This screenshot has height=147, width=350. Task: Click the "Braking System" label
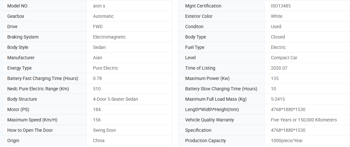click(23, 37)
